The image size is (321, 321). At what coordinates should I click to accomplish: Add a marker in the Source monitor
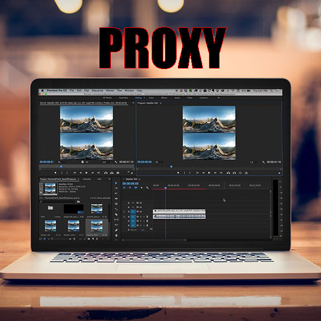click(x=55, y=173)
